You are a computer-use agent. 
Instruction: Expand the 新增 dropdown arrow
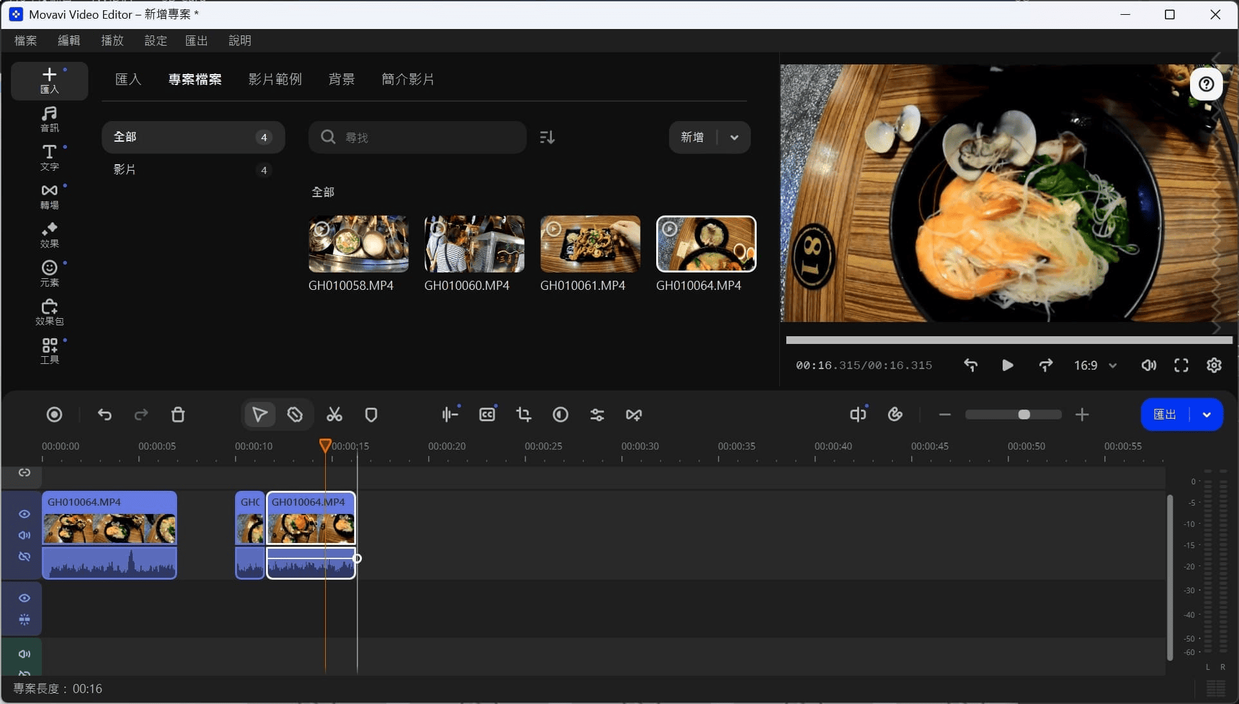point(734,137)
